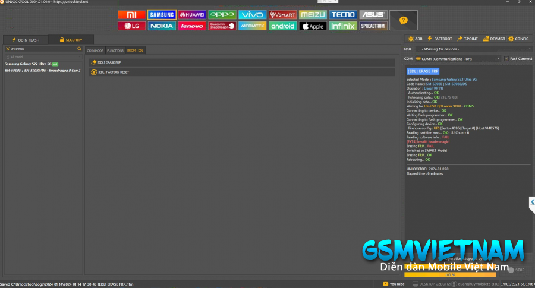Click the 'Elapsed time : 6 minutes' text

[x=424, y=173]
